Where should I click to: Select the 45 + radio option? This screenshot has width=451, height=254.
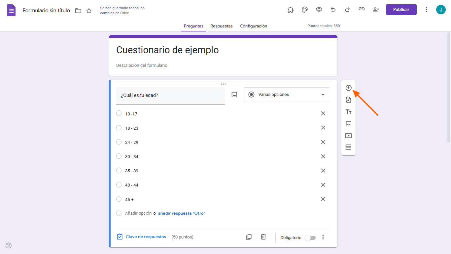[119, 199]
